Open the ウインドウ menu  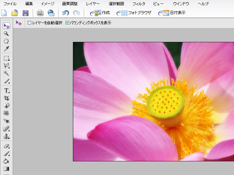pos(181,3)
